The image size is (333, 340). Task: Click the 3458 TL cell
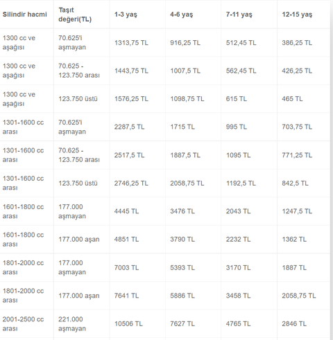click(238, 296)
